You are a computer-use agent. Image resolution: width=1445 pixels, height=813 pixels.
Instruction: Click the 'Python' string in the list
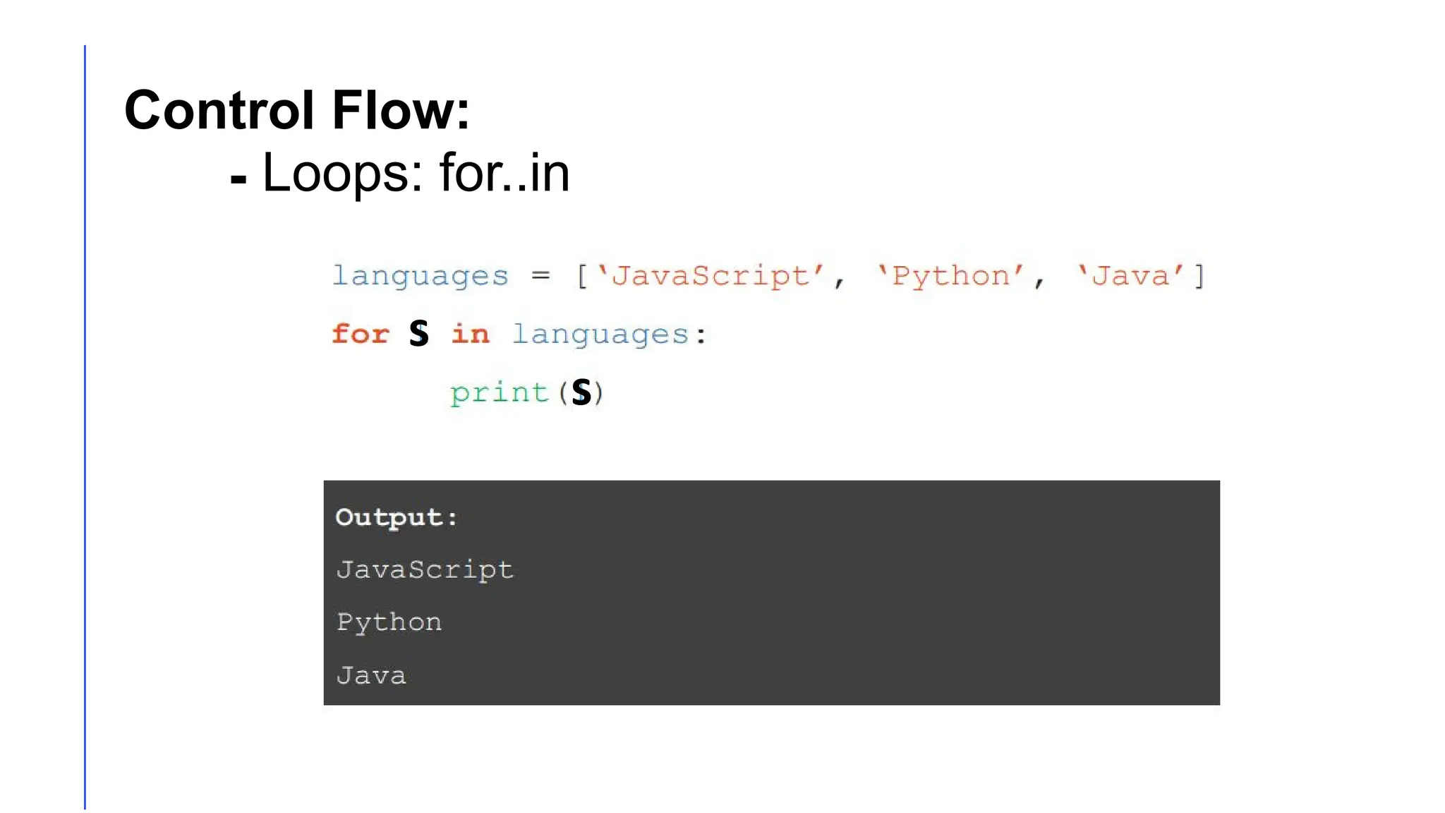click(x=950, y=275)
